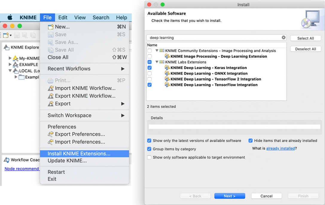Open the View menu
Viewport: 325px width, 205px height.
pos(80,17)
